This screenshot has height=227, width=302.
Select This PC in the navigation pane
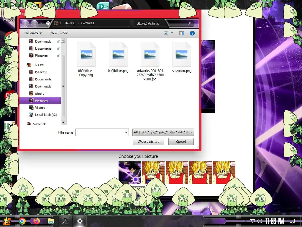pos(38,65)
